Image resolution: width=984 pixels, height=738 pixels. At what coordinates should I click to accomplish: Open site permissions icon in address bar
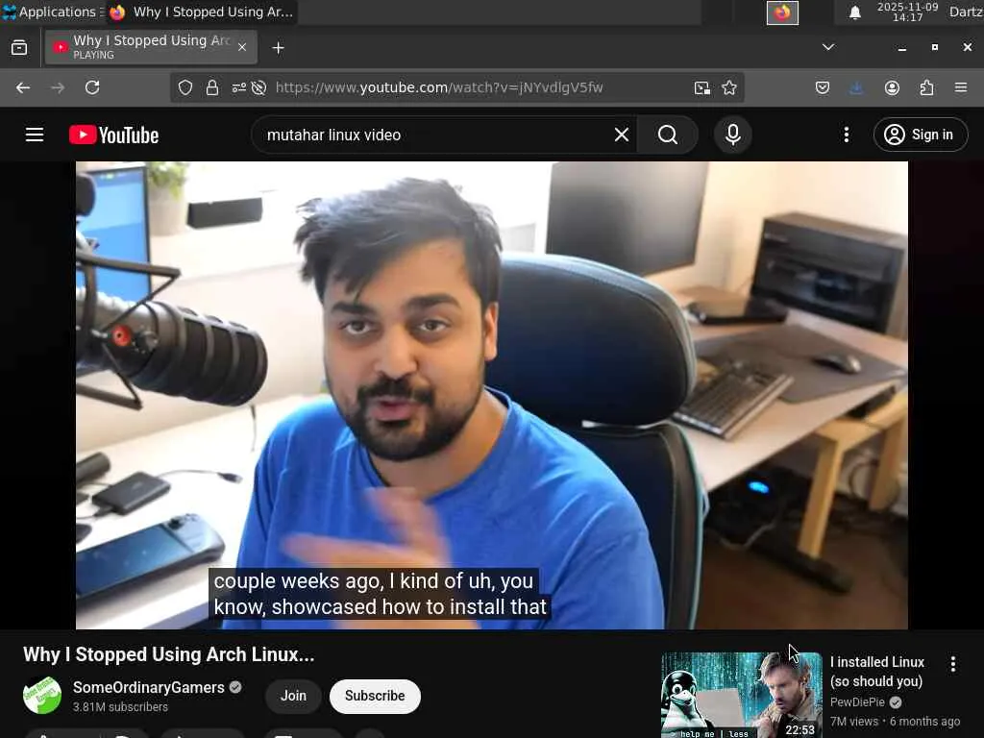coord(238,87)
